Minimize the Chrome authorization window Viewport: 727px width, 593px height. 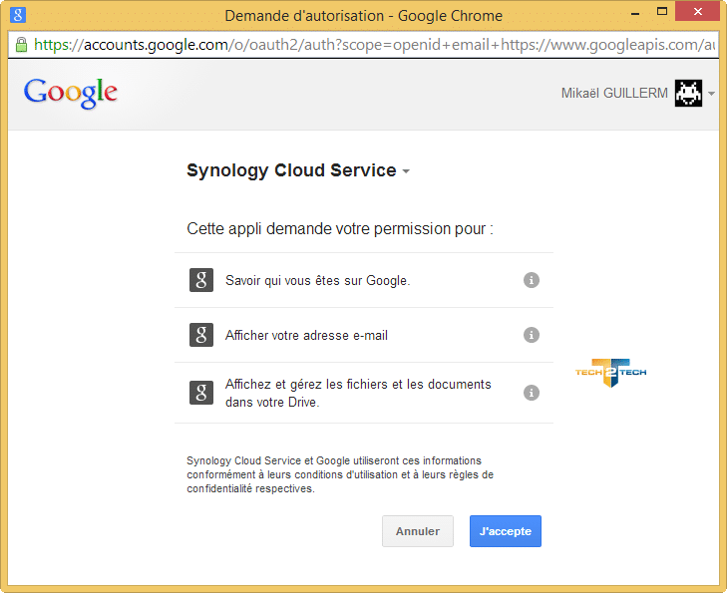pos(635,13)
